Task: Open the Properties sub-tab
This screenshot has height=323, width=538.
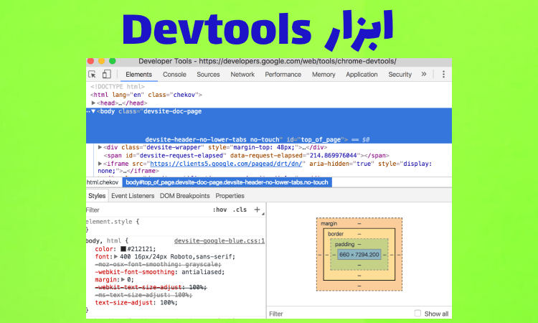Action: 230,196
